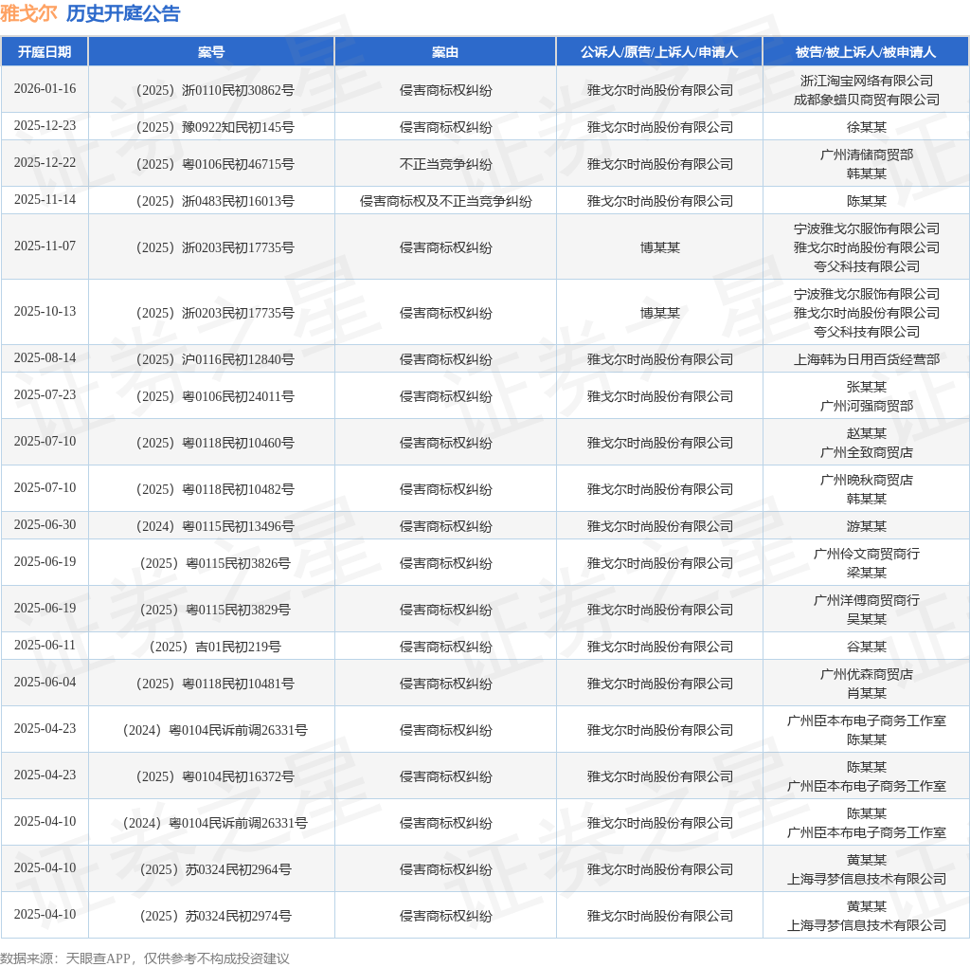Click plaintiff 博某某 in 2025-11-07 row
The width and height of the screenshot is (970, 967).
pos(659,248)
